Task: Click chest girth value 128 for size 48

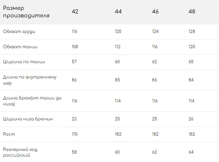Action: click(192, 31)
